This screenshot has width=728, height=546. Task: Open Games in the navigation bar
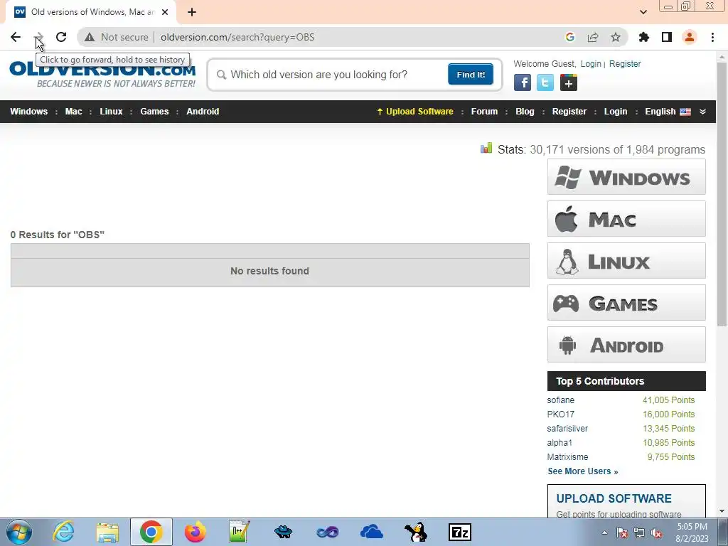[154, 112]
